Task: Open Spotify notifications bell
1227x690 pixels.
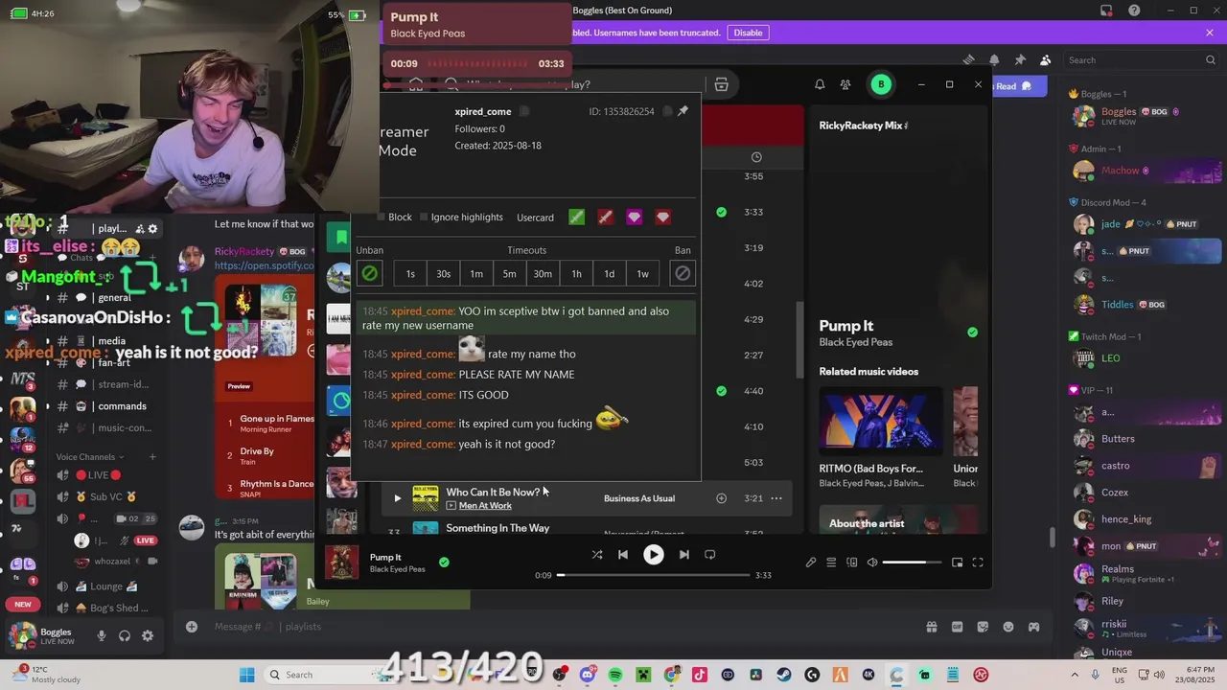Action: coord(820,84)
